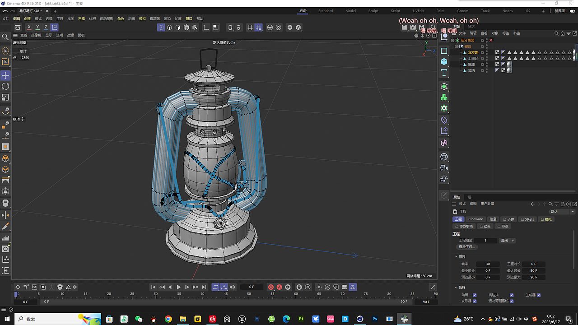Viewport: 578px width, 325px height.
Task: Collapse the 时间 section
Action: (x=456, y=256)
